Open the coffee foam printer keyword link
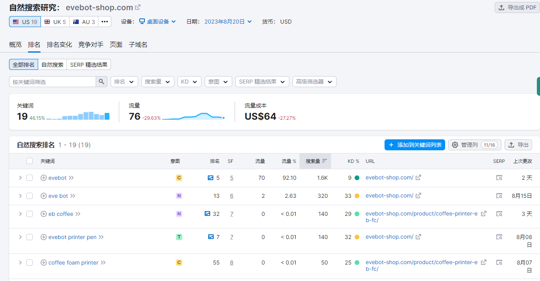Screen dimensions: 540x281 pyautogui.click(x=74, y=263)
